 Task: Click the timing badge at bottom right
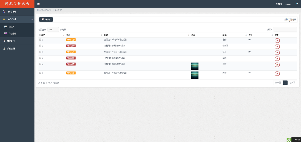[x=296, y=140]
